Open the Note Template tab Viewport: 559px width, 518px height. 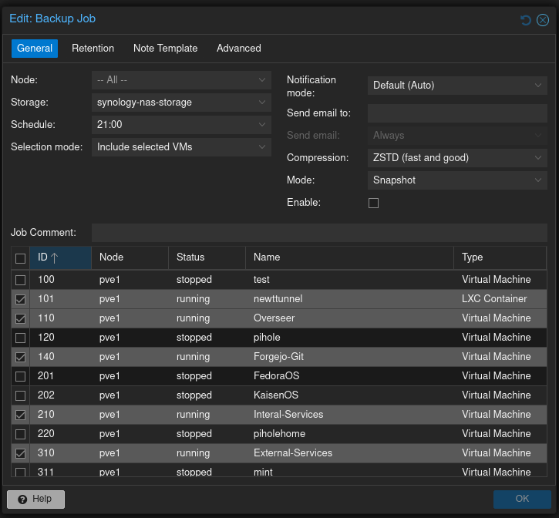[x=165, y=49]
